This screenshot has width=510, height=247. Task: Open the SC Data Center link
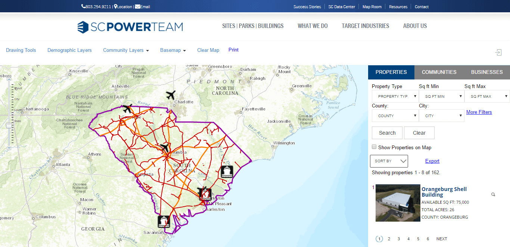(342, 7)
